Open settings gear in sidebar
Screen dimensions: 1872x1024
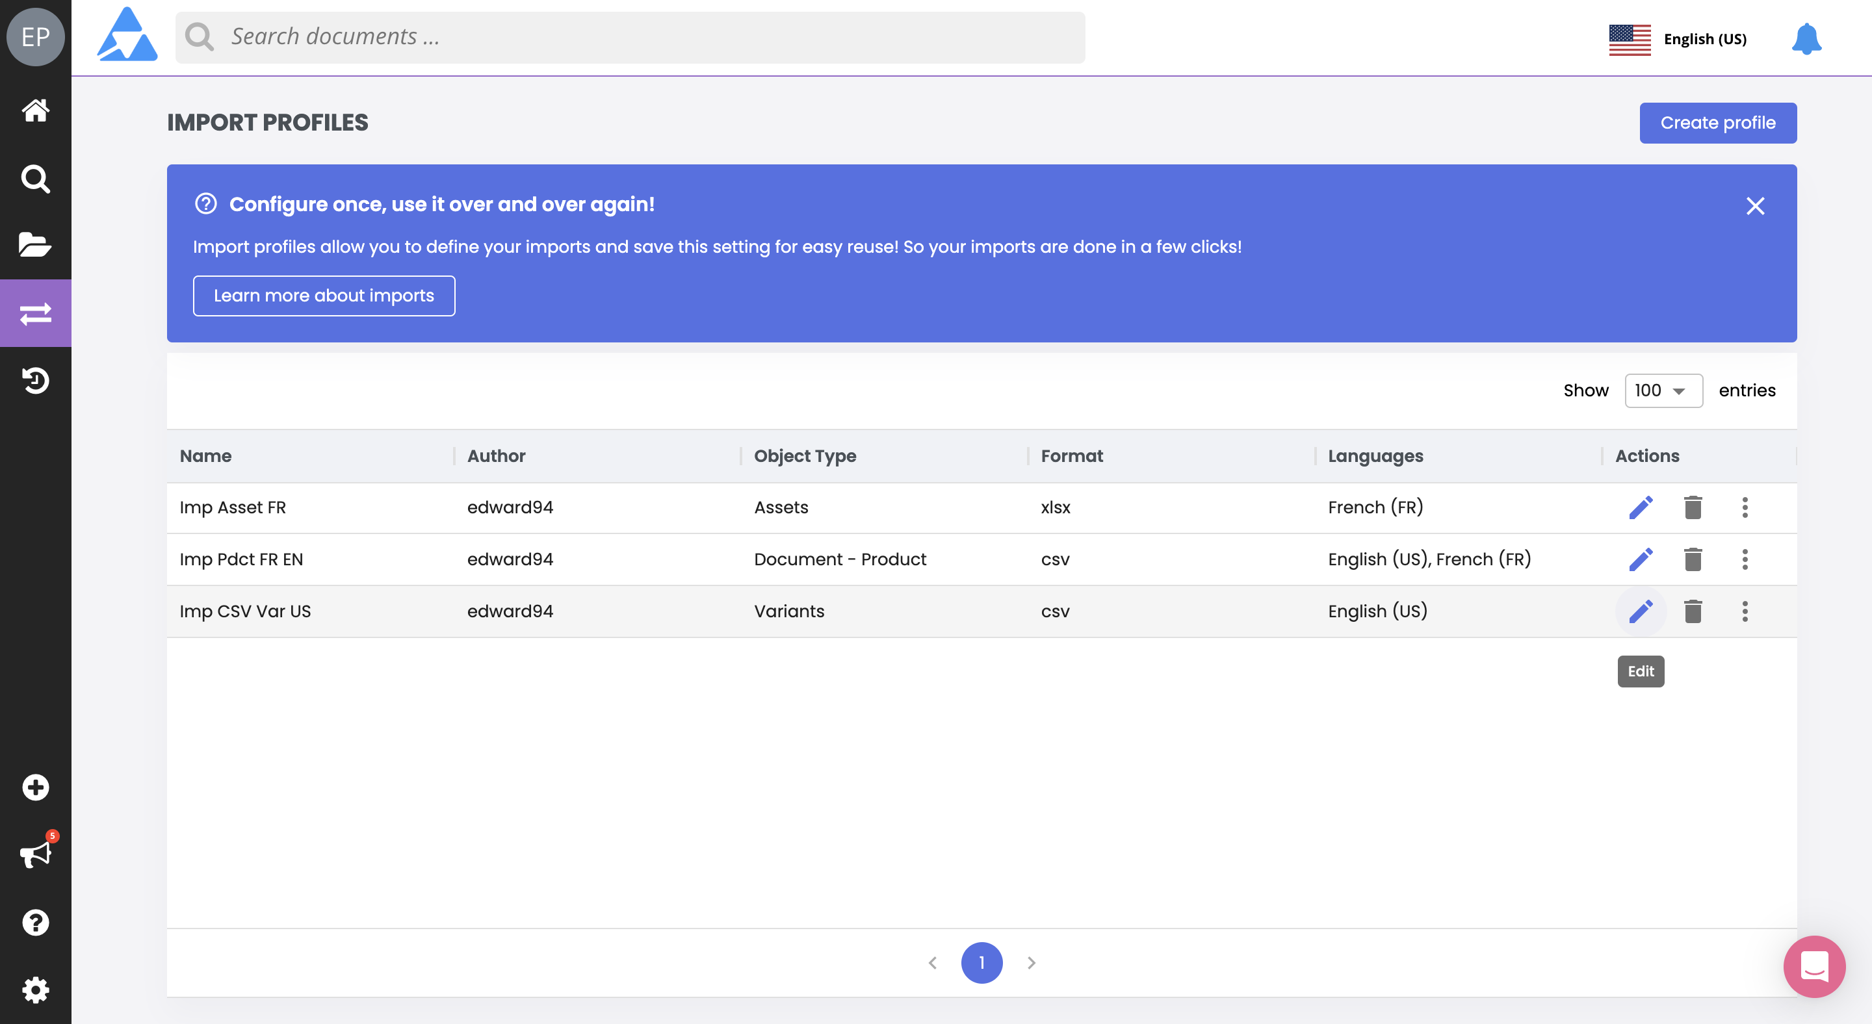(35, 989)
